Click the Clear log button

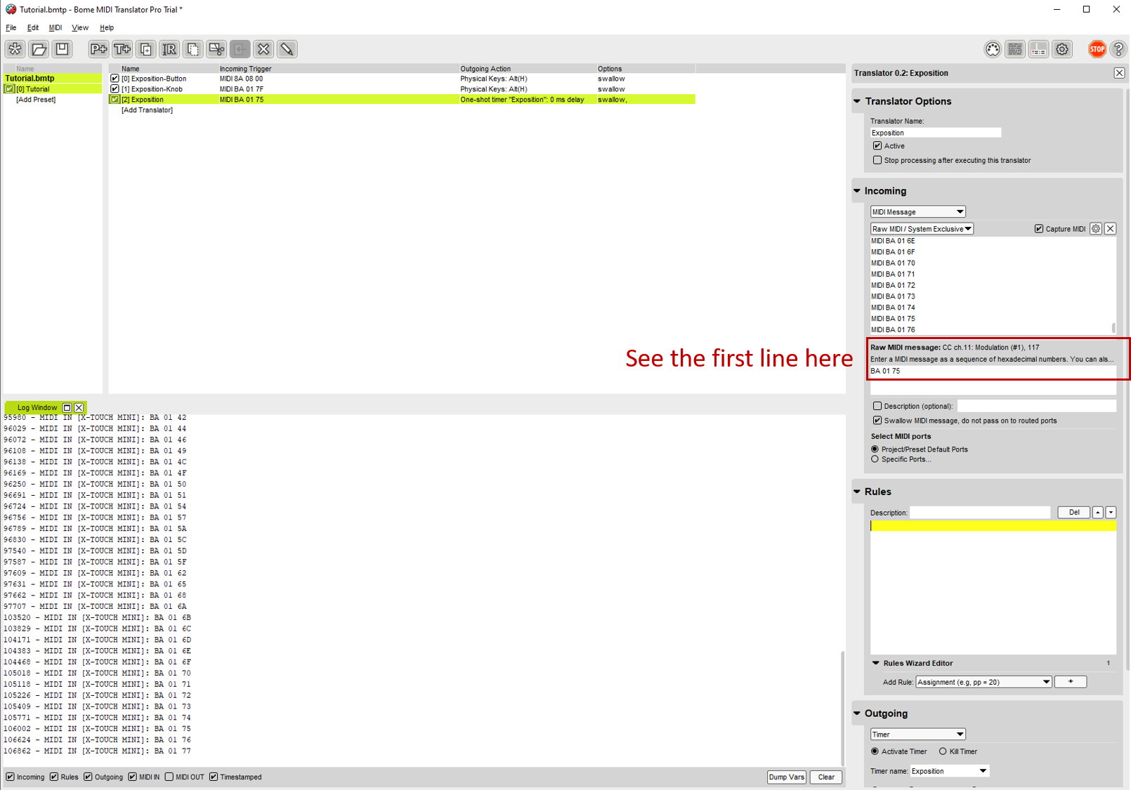click(826, 777)
